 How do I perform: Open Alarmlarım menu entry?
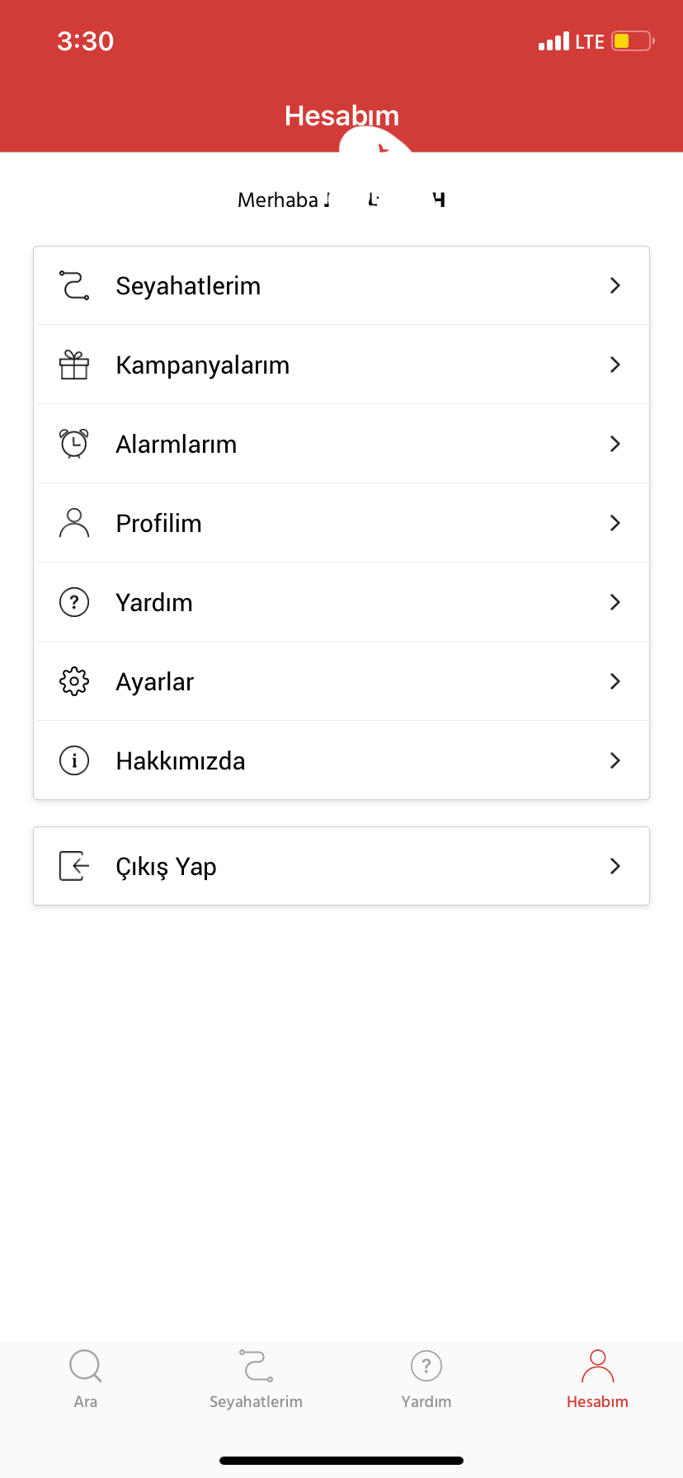click(x=341, y=444)
